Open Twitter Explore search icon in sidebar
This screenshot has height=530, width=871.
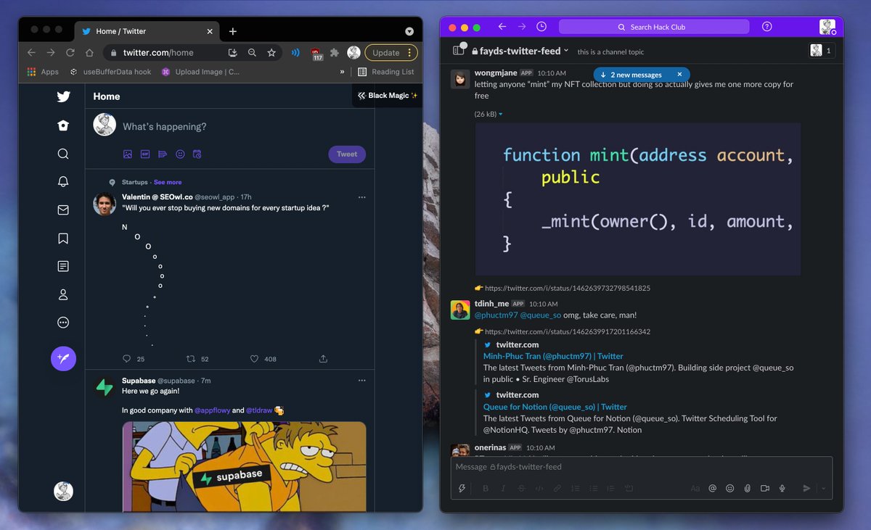(63, 154)
